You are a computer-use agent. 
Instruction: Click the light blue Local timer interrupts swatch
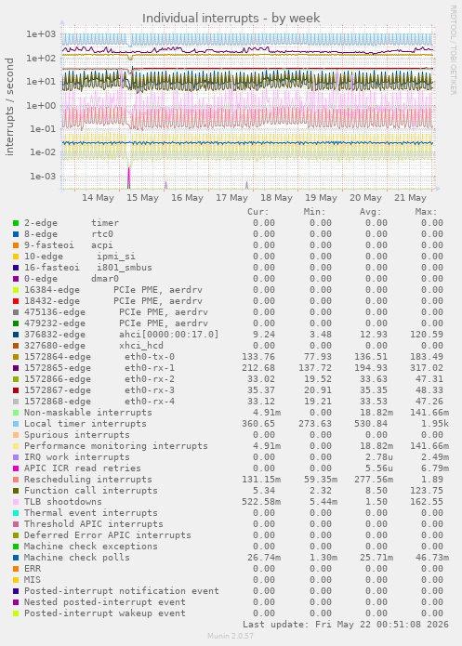pos(16,424)
